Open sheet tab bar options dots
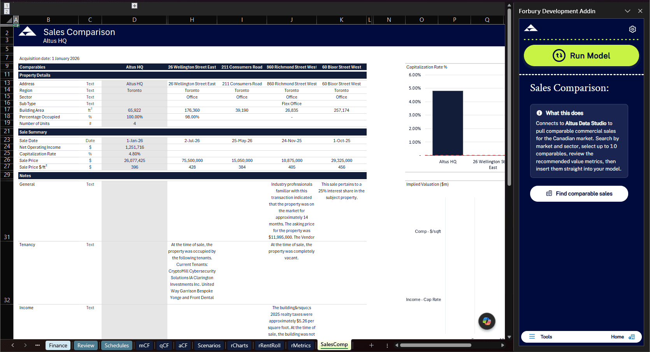650x352 pixels. (x=387, y=345)
